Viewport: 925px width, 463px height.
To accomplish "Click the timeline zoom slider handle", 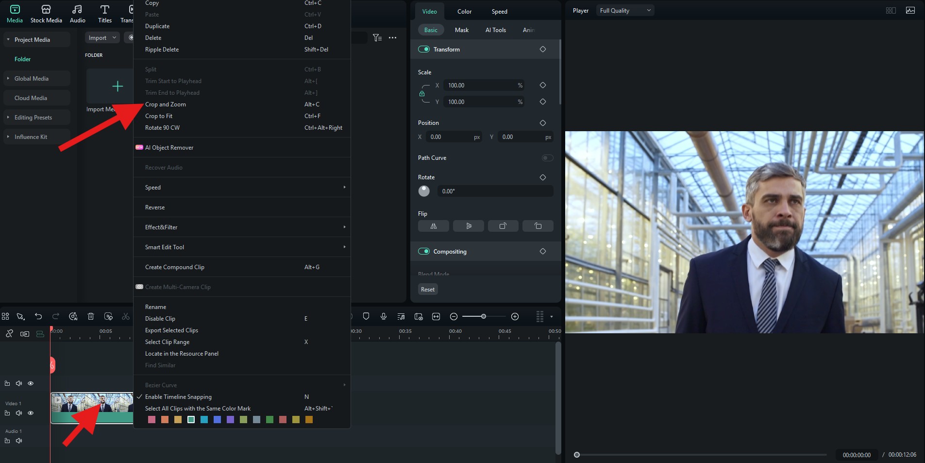I will pos(483,316).
